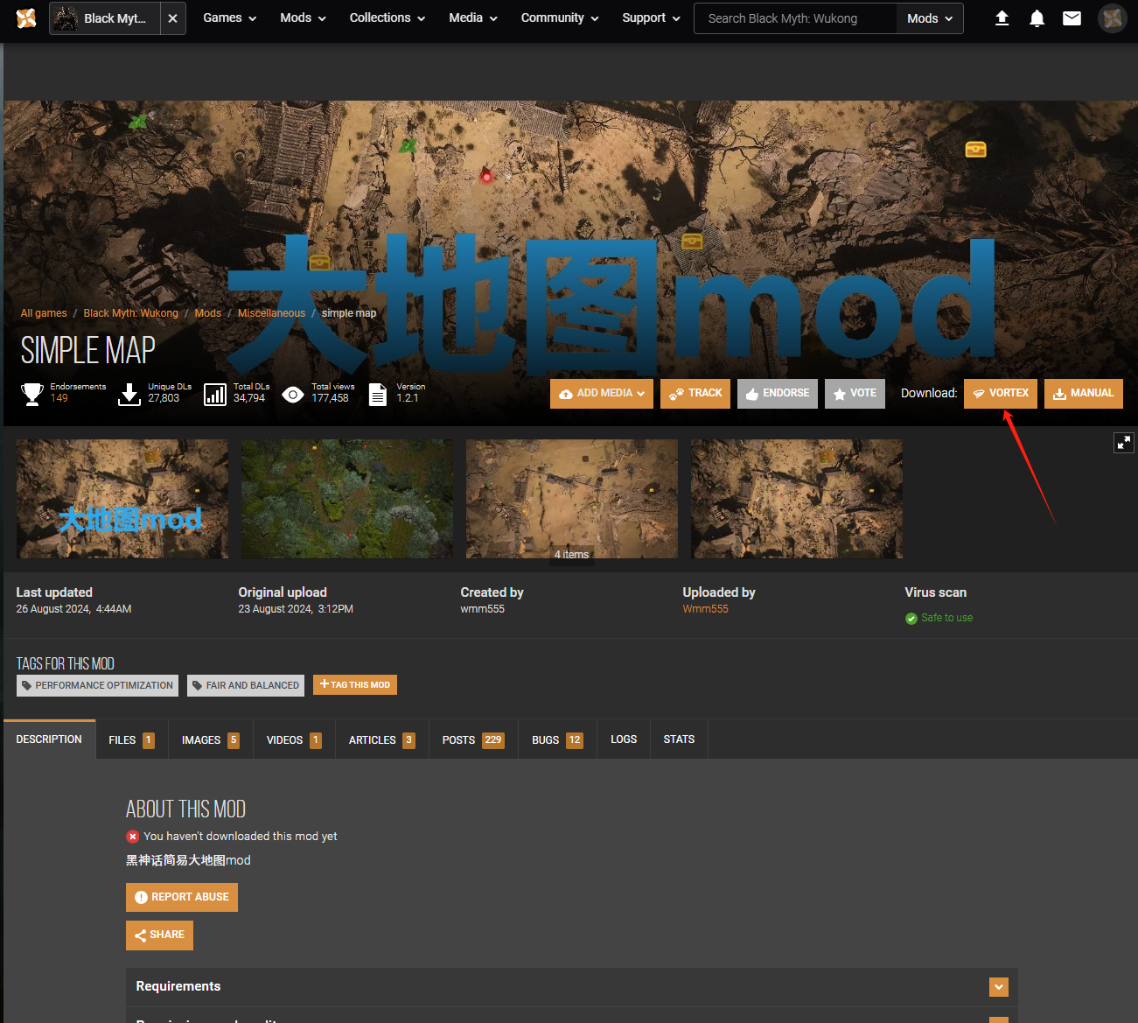Open the Mods navigation menu
The width and height of the screenshot is (1138, 1023).
[x=303, y=18]
